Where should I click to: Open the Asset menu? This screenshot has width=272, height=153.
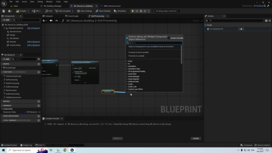click(24, 2)
